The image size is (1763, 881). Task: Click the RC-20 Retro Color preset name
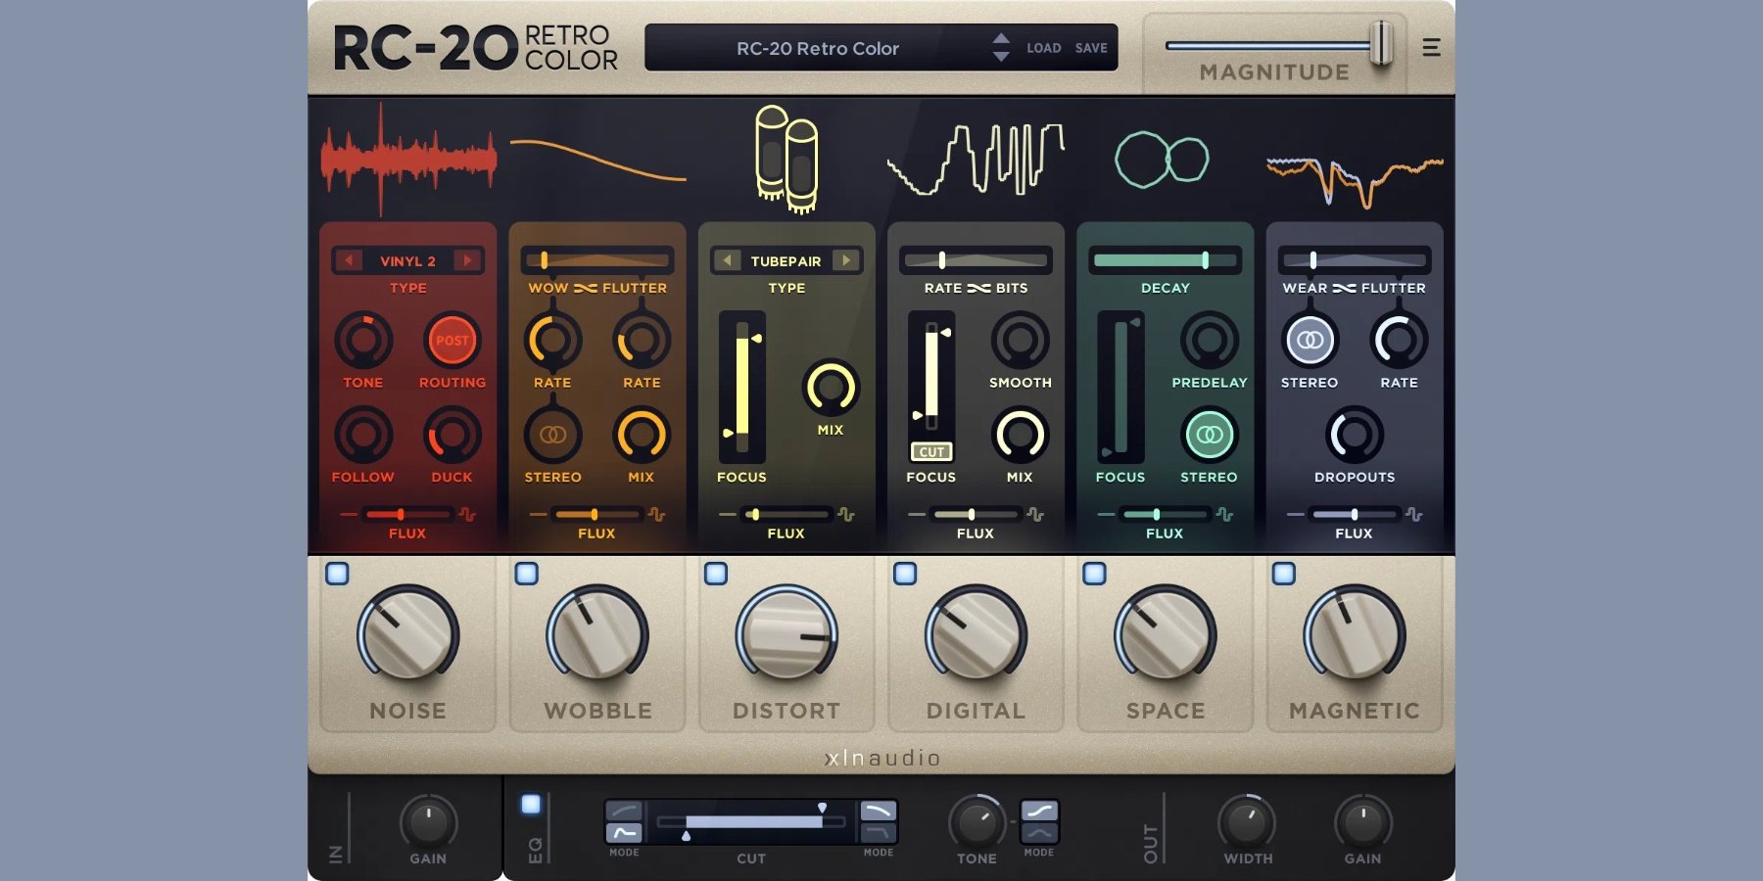click(x=818, y=48)
